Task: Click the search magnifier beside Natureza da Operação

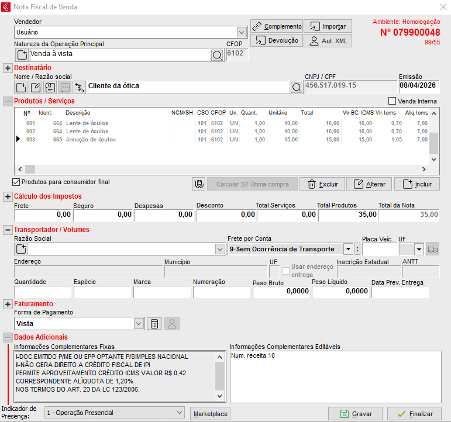Action: click(217, 55)
